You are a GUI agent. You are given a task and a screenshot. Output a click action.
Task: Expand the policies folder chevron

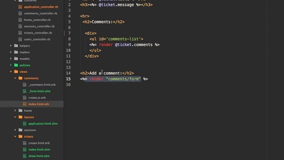pyautogui.click(x=11, y=65)
